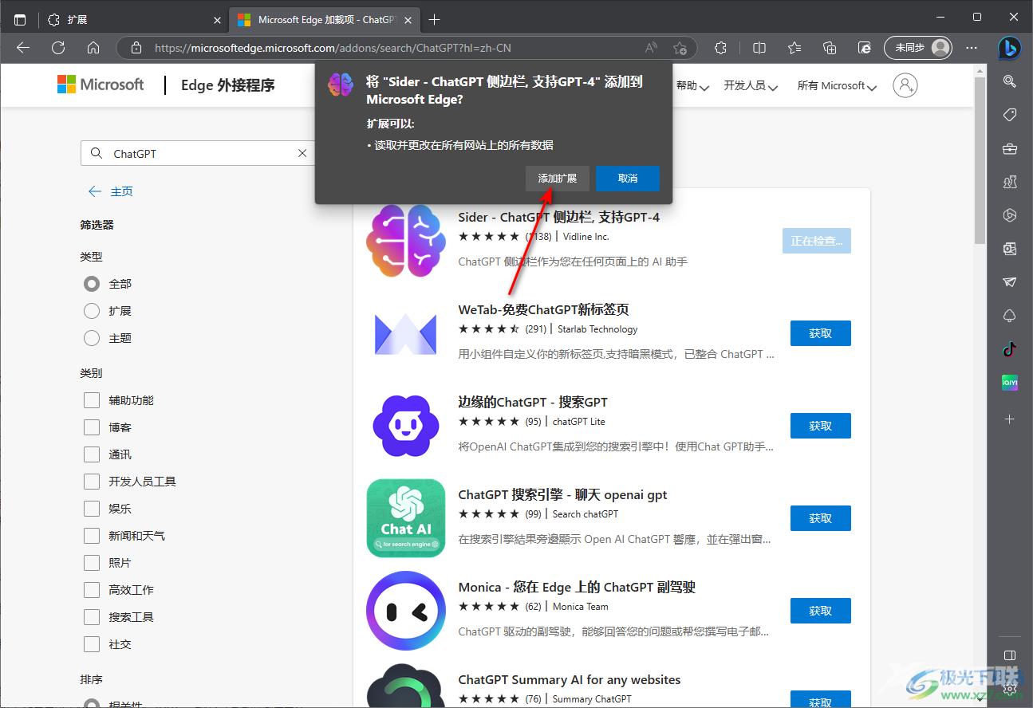Expand the 帮助 dropdown menu

692,85
